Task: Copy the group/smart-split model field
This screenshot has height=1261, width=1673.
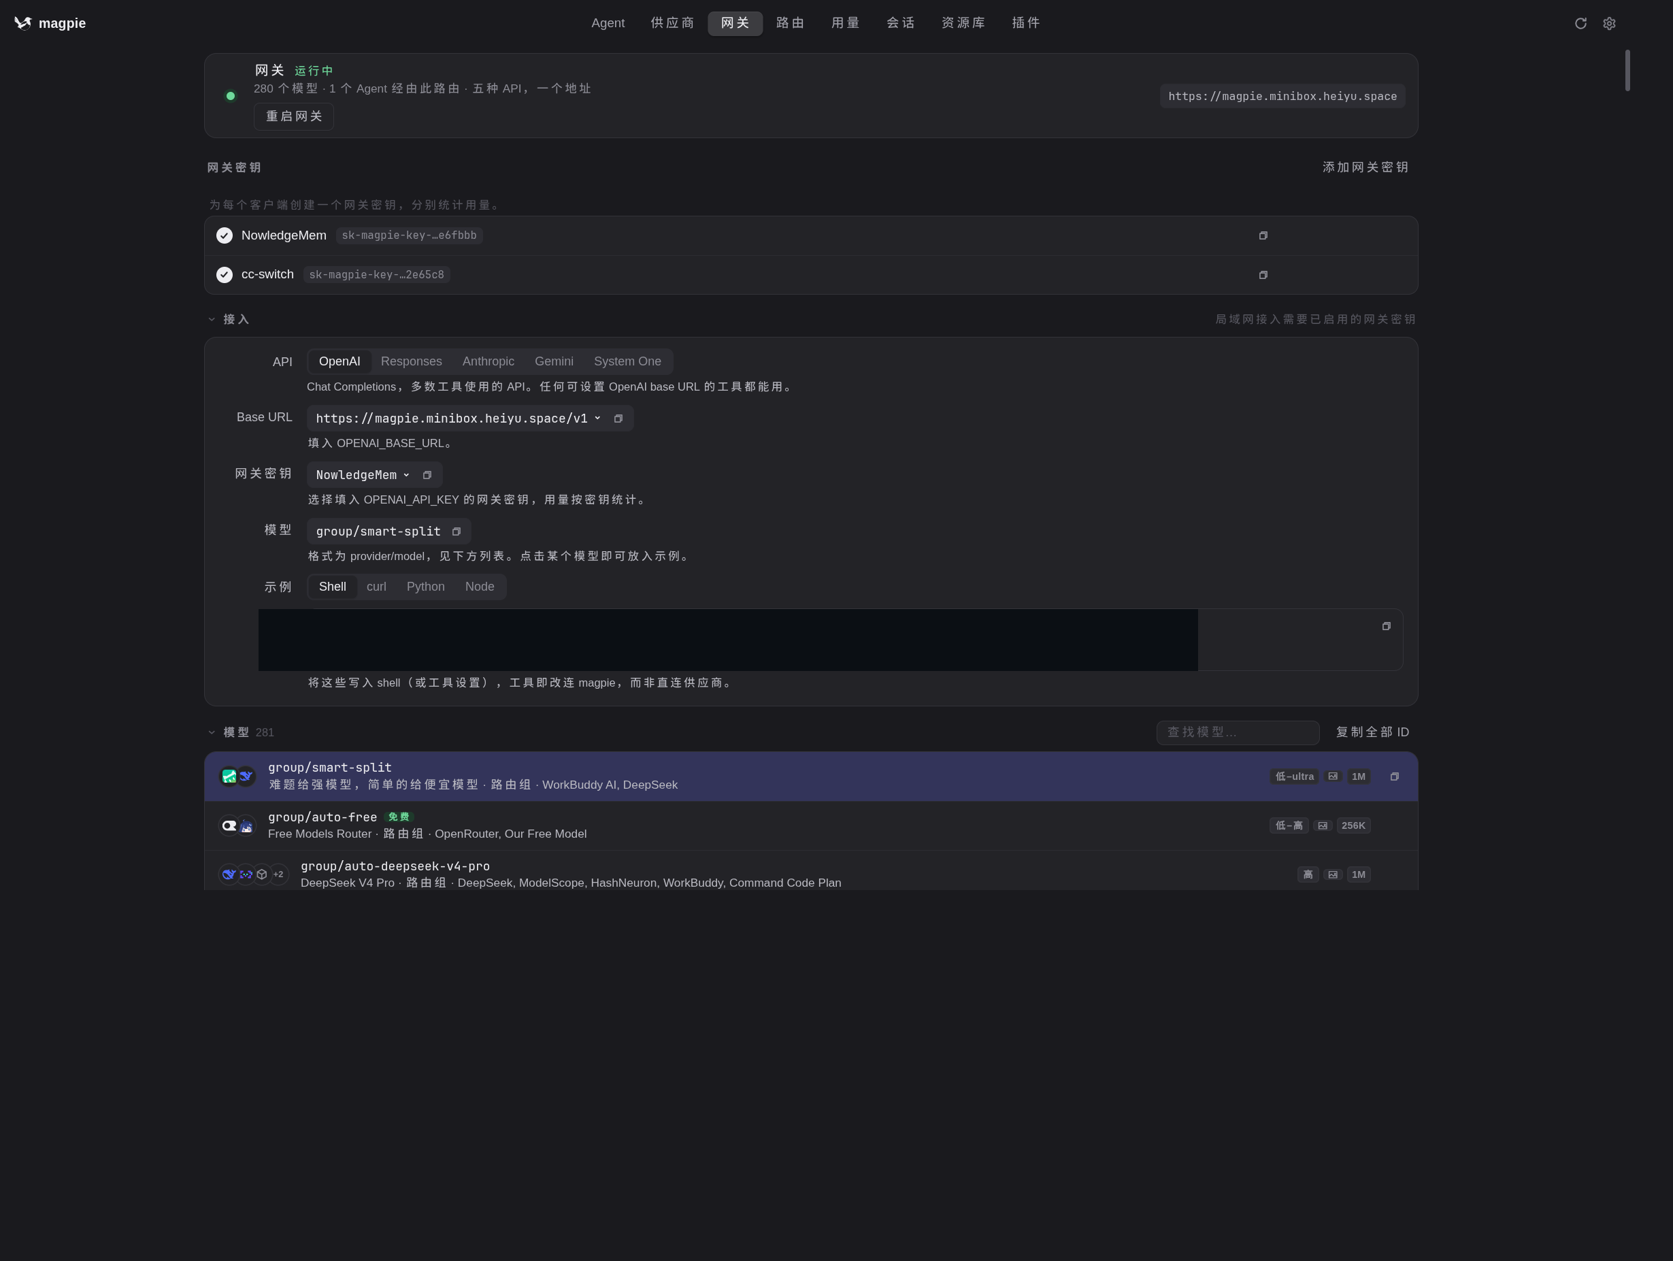Action: pyautogui.click(x=456, y=531)
